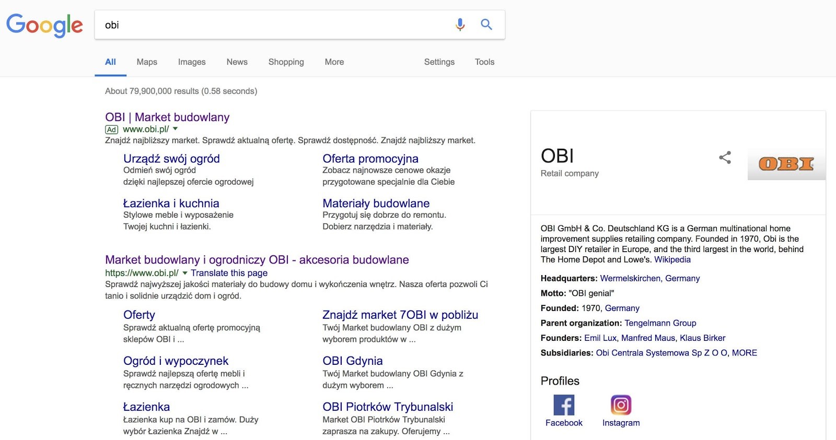
Task: Click the OBI logo thumbnail
Action: pos(786,164)
